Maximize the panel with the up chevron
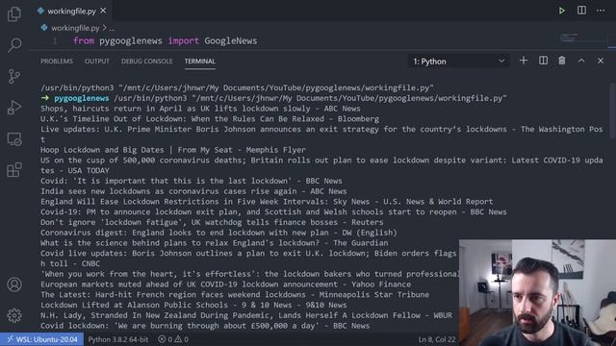The height and width of the screenshot is (346, 616). tap(581, 61)
